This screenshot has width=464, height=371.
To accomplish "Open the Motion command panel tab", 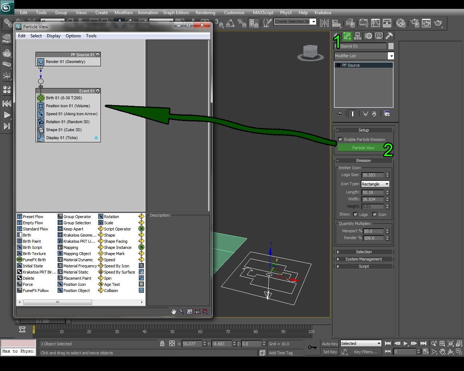I will pos(368,36).
